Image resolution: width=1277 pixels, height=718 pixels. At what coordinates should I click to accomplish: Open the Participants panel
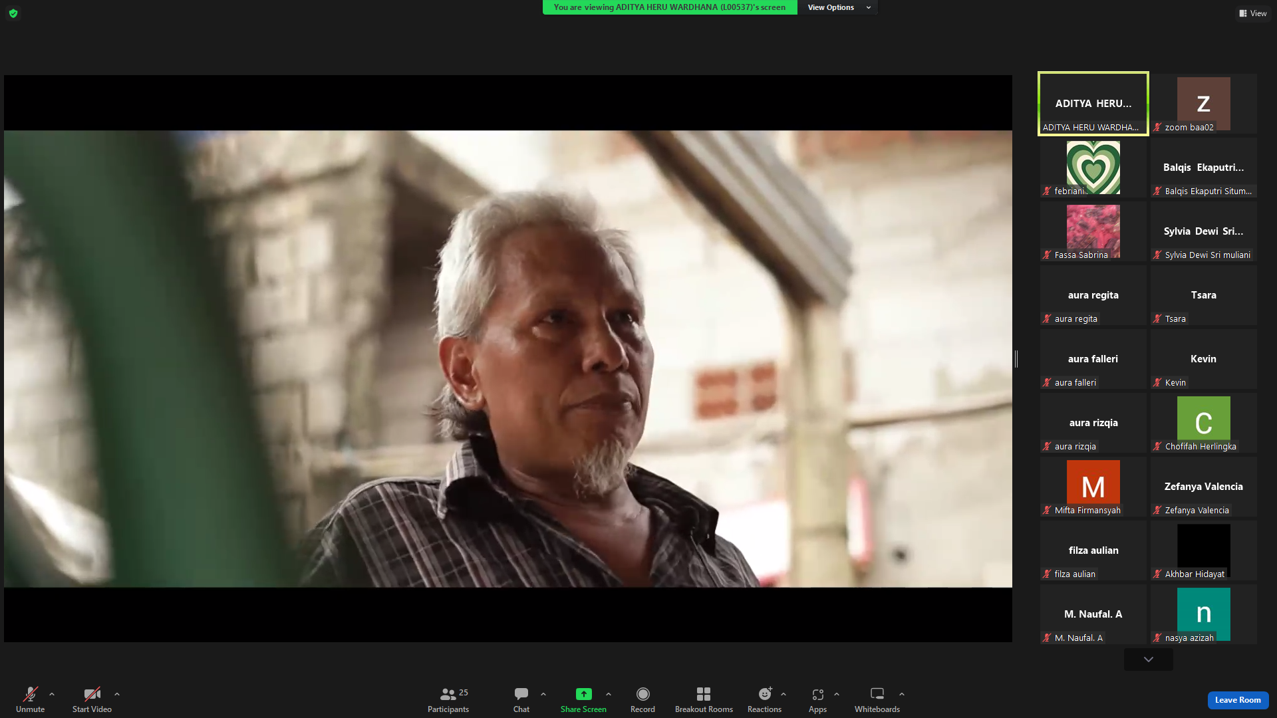(448, 700)
